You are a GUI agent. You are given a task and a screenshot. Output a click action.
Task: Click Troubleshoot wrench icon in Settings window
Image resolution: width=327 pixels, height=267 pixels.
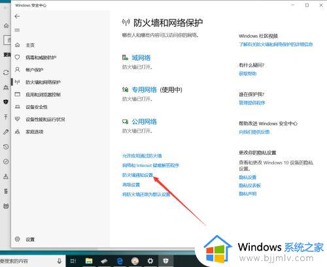click(x=6, y=132)
